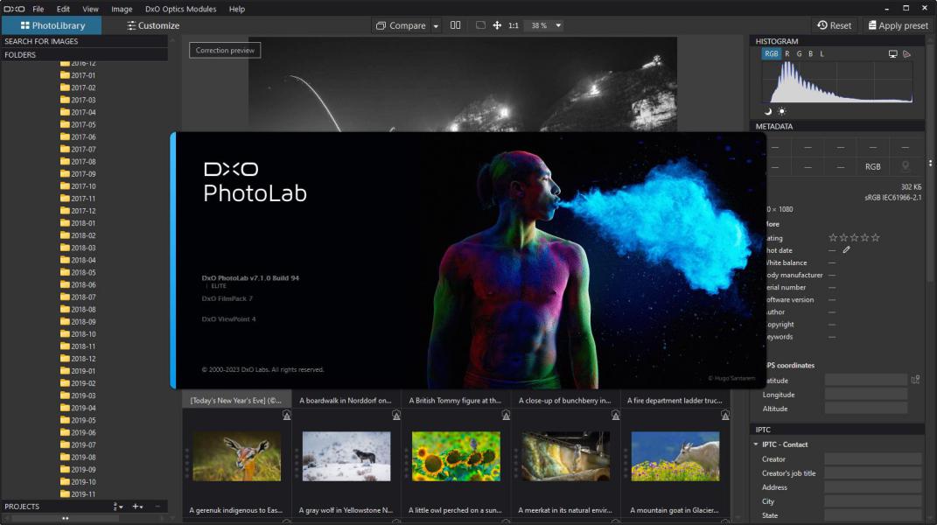Viewport: 937px width, 525px height.
Task: Click the IPTC panel header
Action: click(x=837, y=430)
